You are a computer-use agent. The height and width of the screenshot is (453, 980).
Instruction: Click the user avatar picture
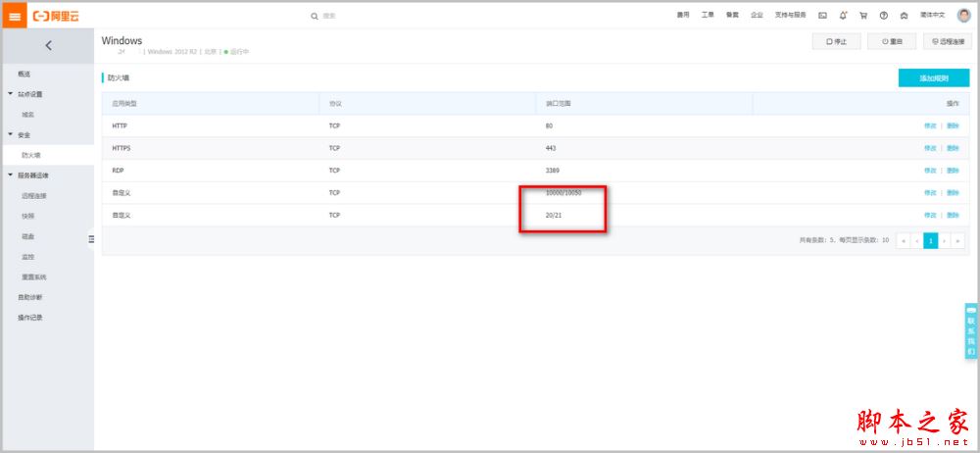tap(963, 16)
